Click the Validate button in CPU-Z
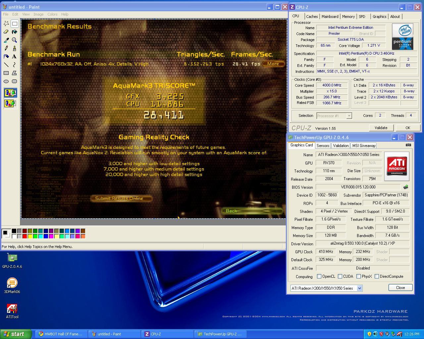The width and height of the screenshot is (424, 339). [x=381, y=128]
